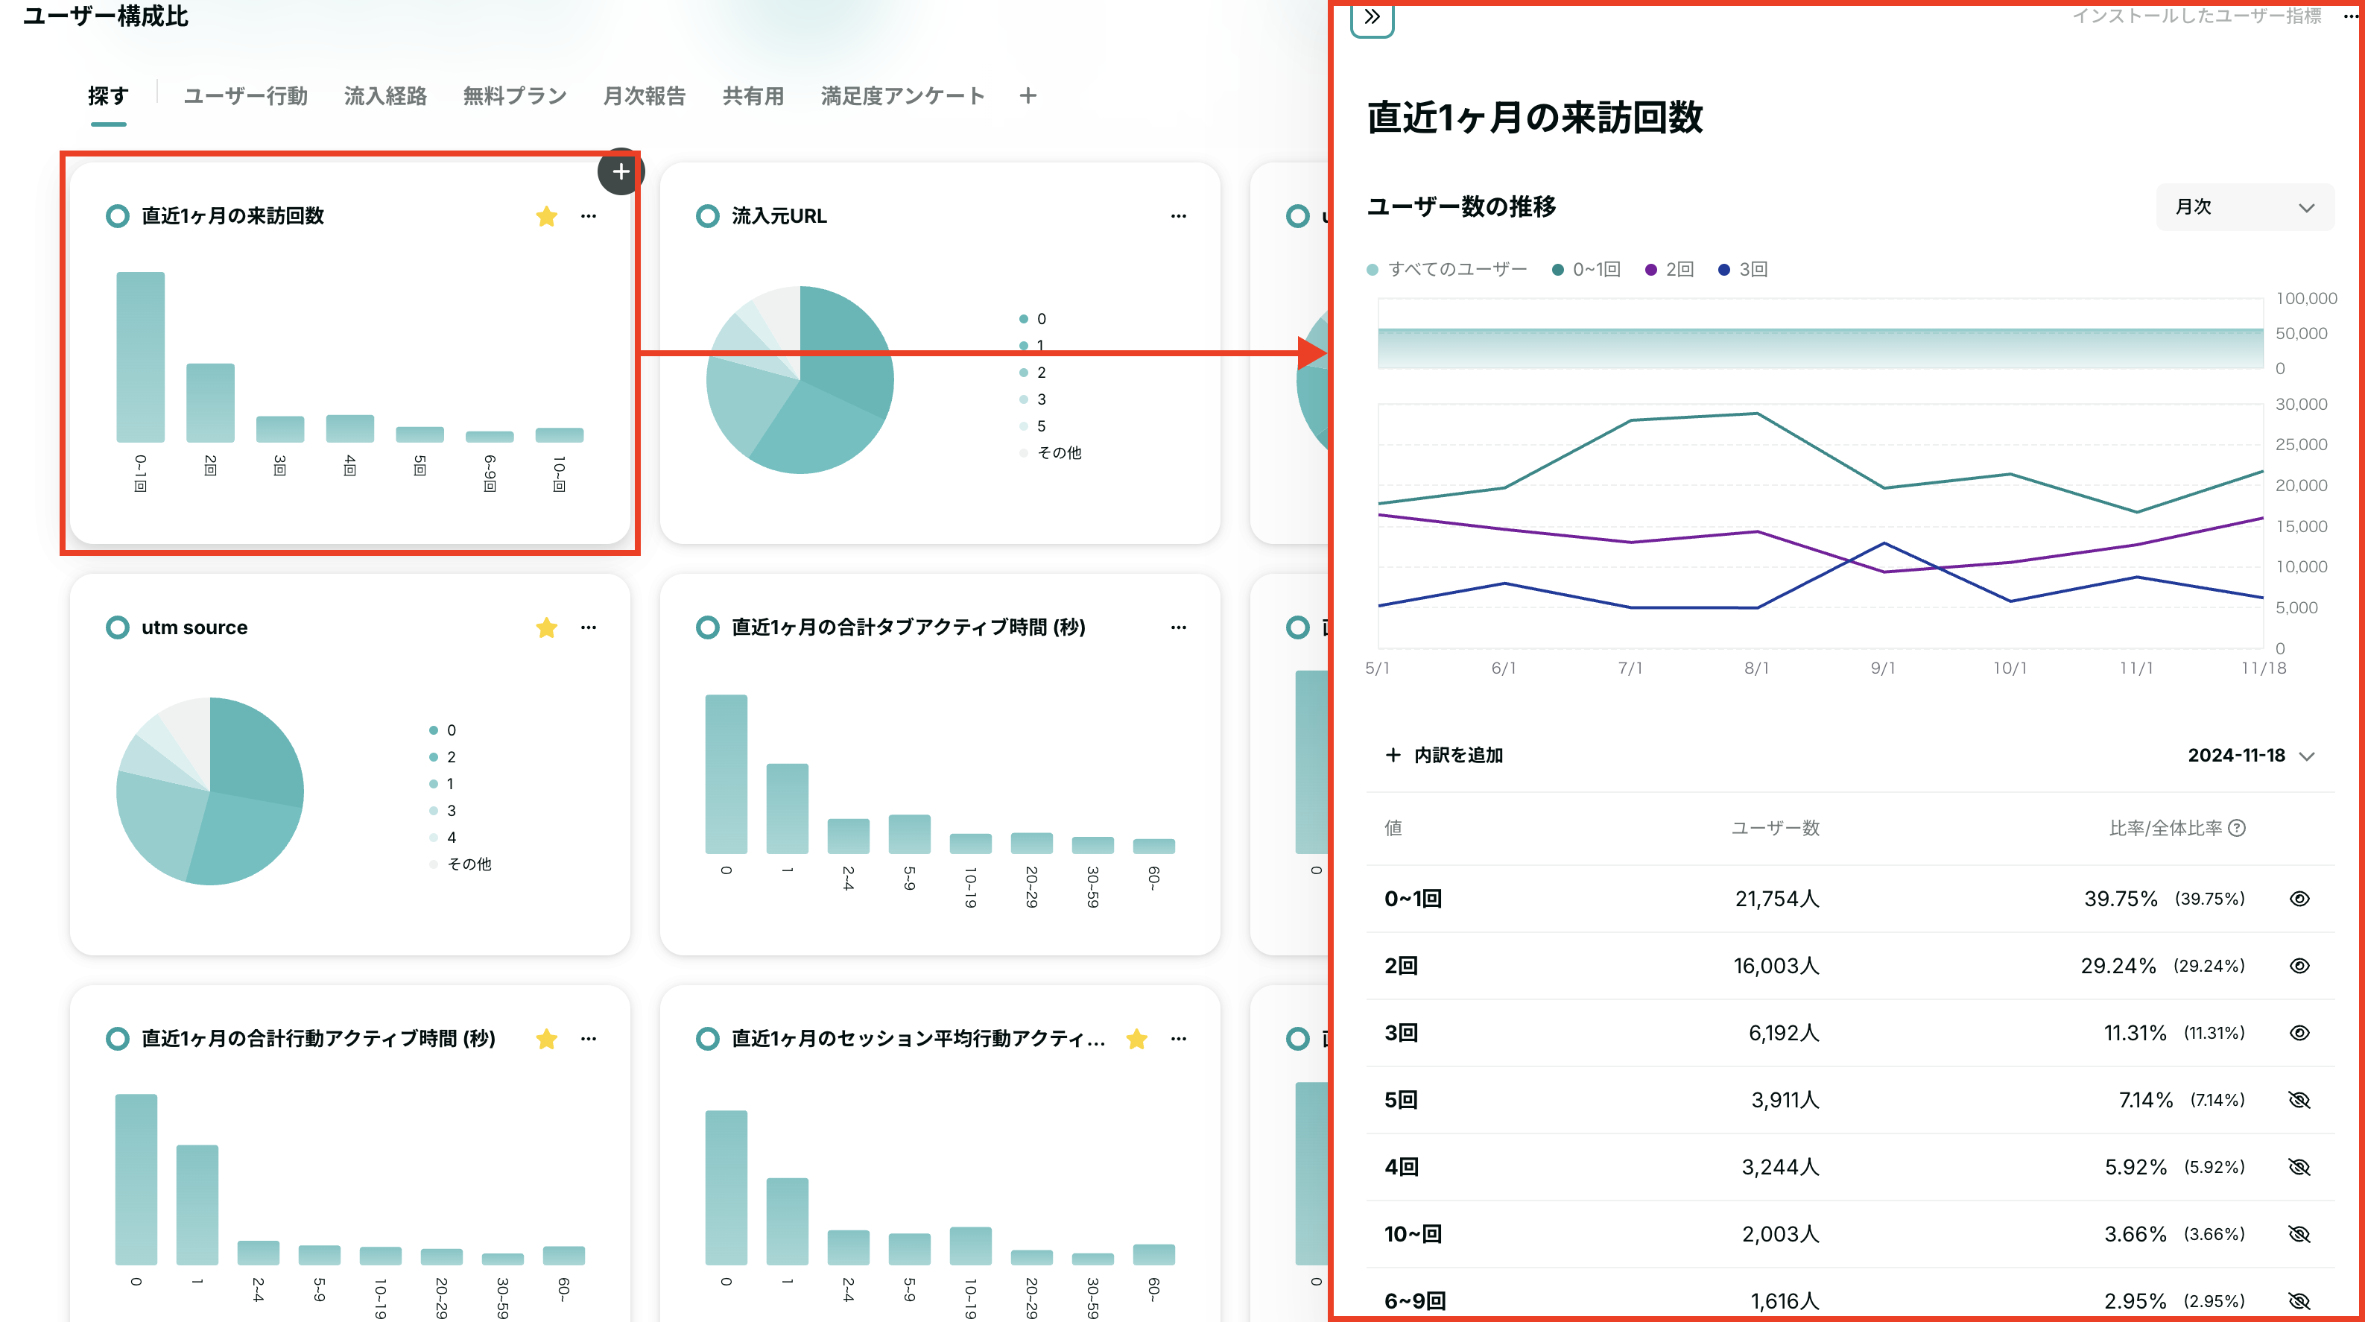Add a new tab with the plus icon
The width and height of the screenshot is (2365, 1322).
pyautogui.click(x=1028, y=95)
